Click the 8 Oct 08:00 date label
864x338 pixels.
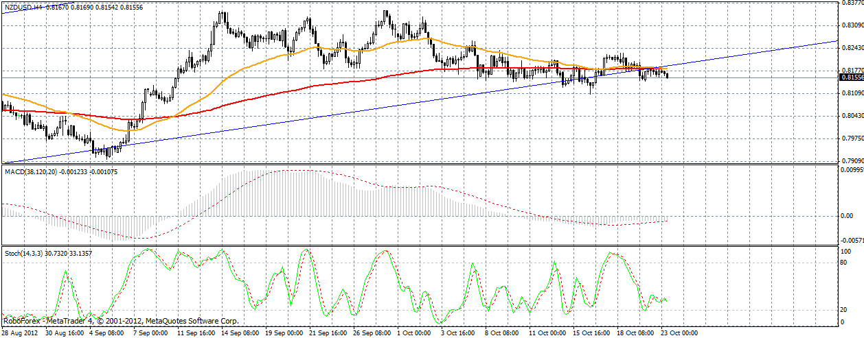(x=502, y=333)
